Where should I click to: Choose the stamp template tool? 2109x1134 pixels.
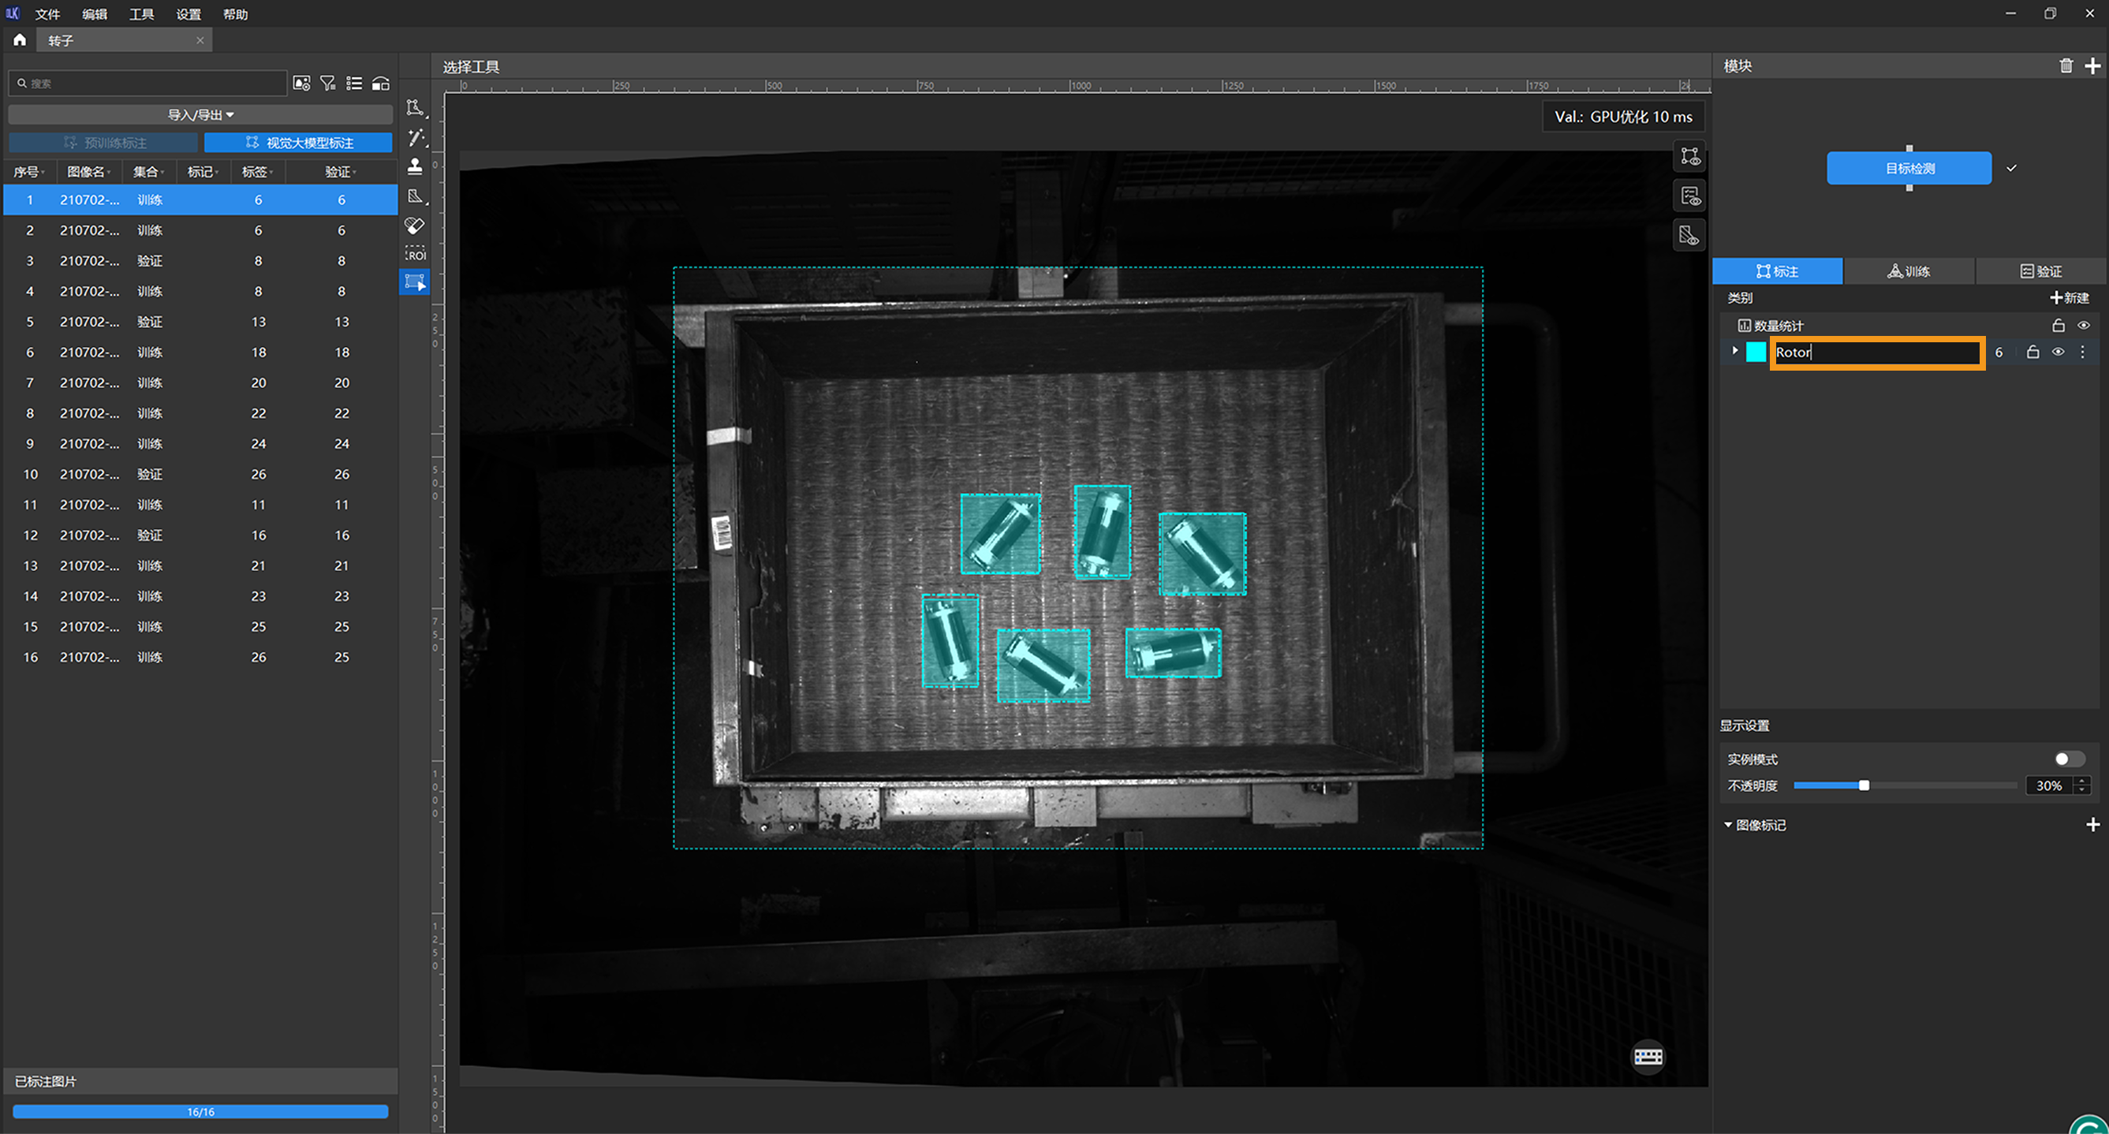click(415, 166)
